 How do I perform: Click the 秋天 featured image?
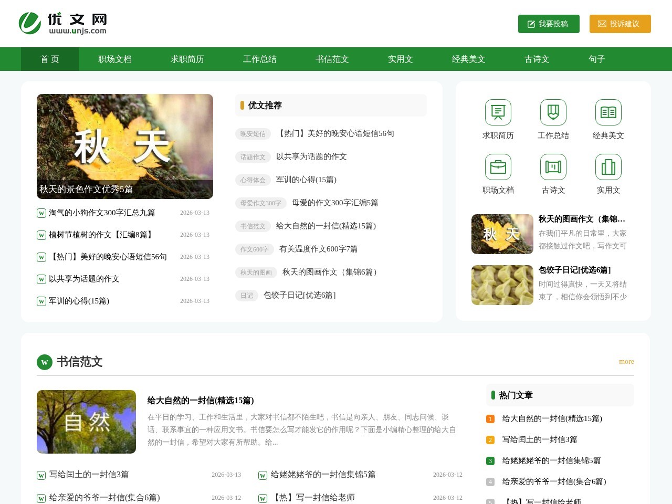coord(125,146)
